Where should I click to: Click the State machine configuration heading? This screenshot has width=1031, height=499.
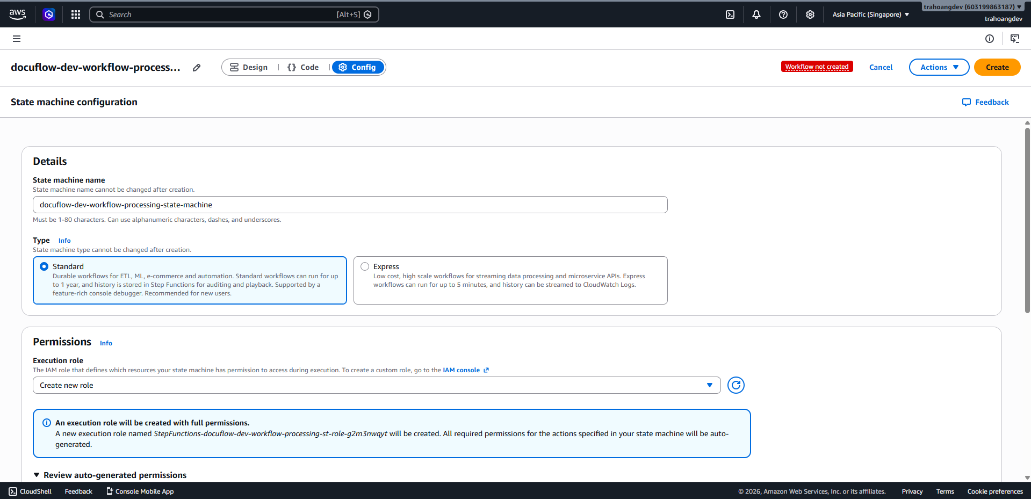pos(74,102)
